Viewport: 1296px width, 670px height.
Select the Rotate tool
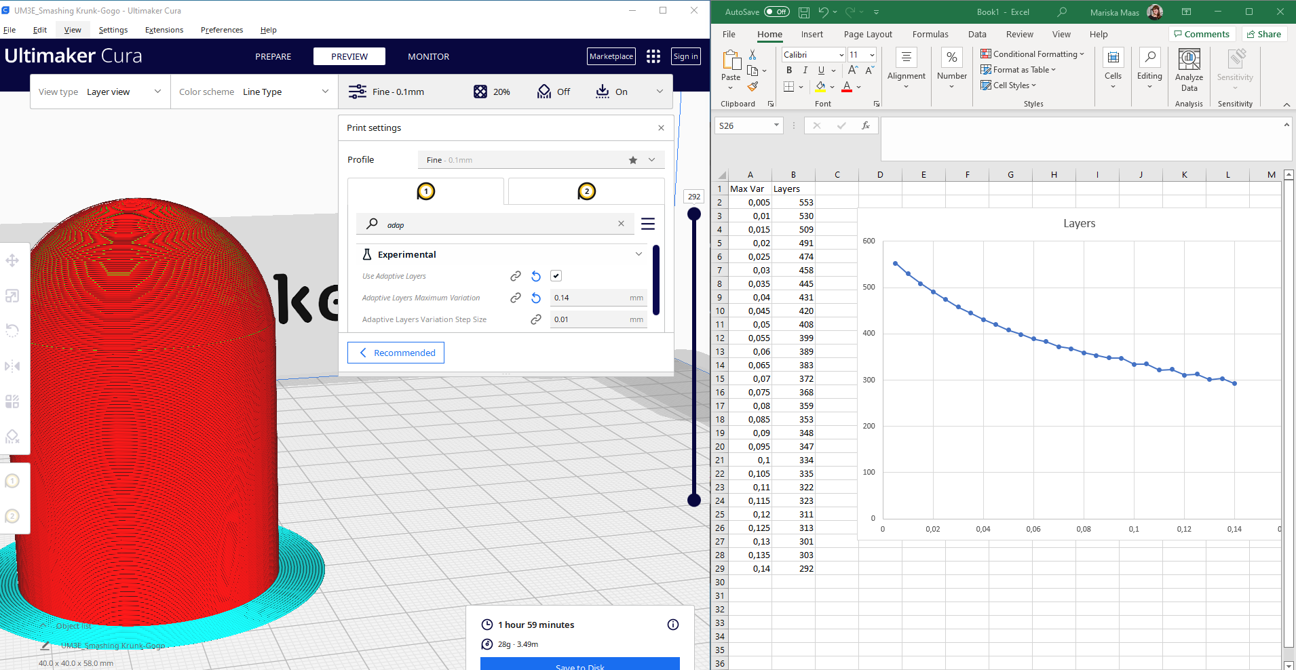[12, 330]
